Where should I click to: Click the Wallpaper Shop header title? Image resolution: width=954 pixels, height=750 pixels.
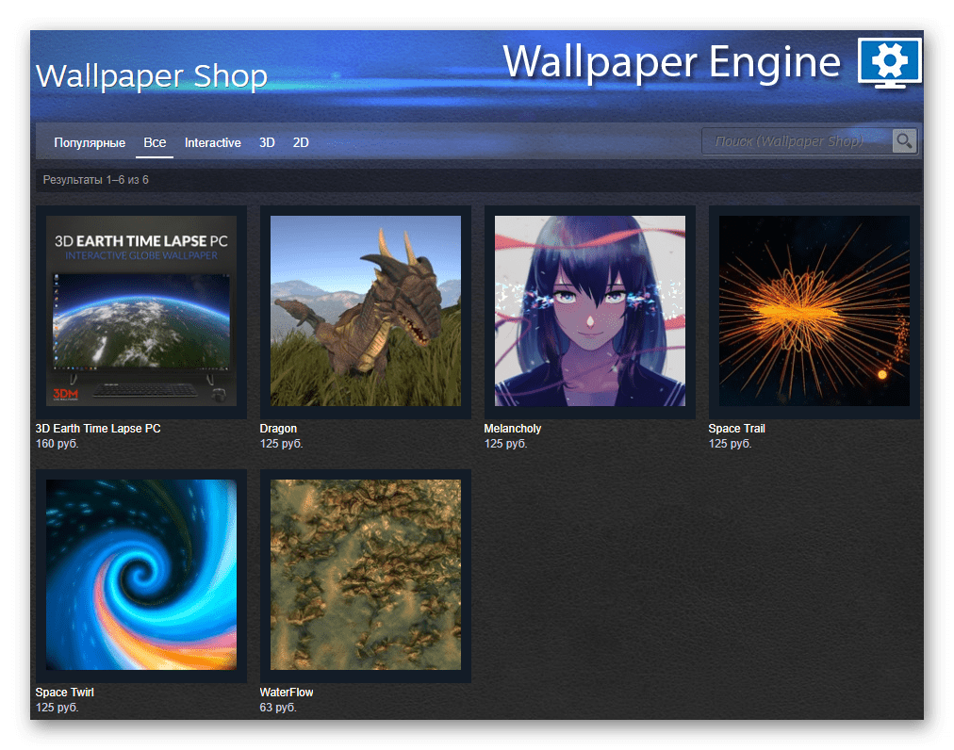click(151, 75)
